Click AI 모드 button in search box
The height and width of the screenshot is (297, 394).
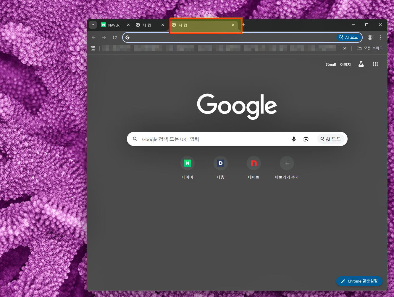331,139
